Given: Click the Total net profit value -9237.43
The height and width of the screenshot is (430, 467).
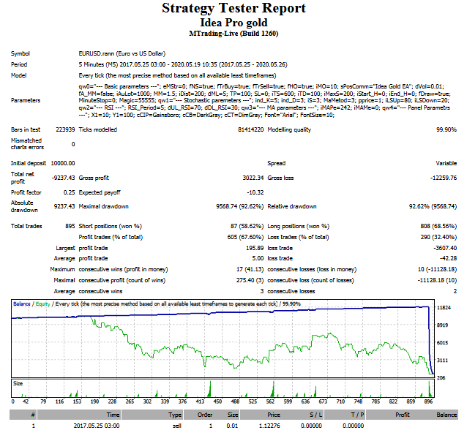Looking at the screenshot, I should [x=64, y=178].
